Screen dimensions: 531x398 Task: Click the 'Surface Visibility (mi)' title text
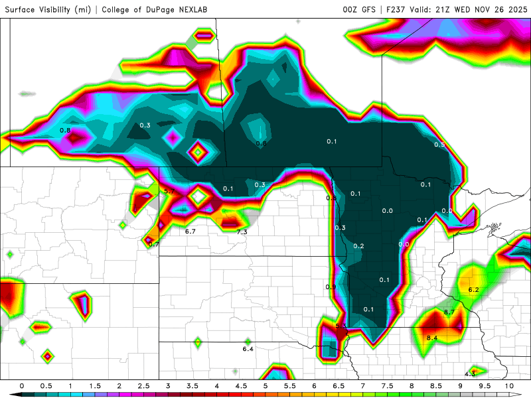point(48,9)
